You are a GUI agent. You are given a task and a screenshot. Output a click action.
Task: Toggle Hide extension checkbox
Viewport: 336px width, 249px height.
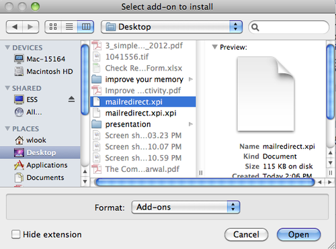click(15, 234)
